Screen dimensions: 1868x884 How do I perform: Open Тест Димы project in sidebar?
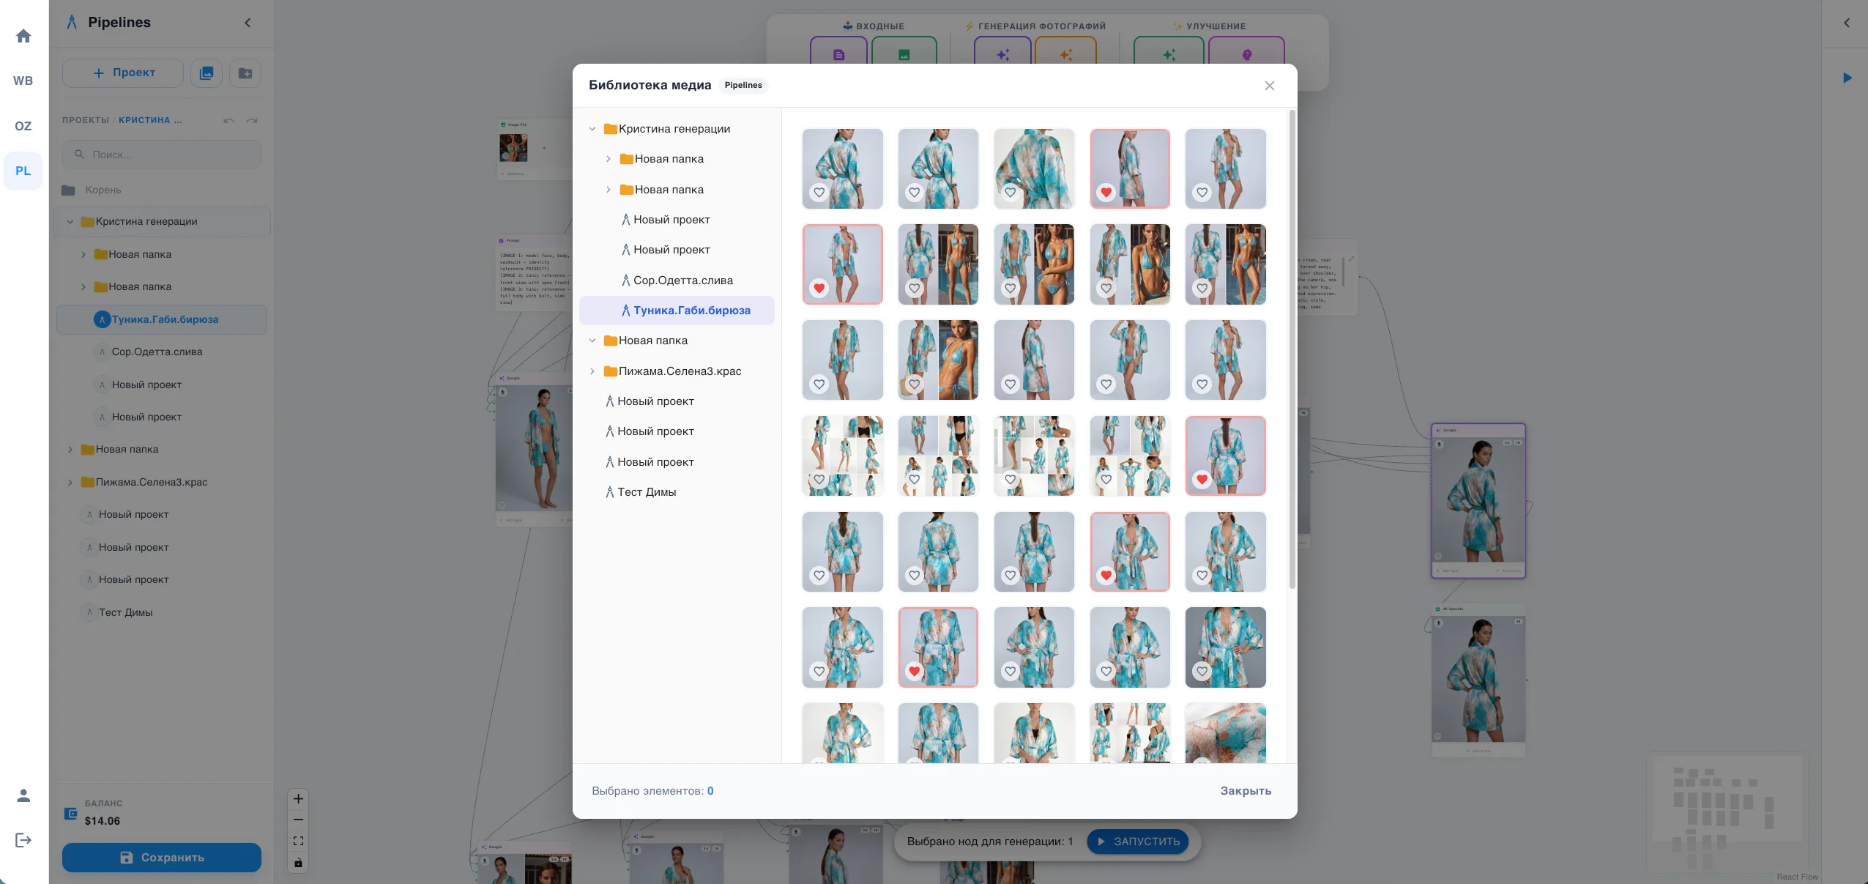click(x=125, y=612)
